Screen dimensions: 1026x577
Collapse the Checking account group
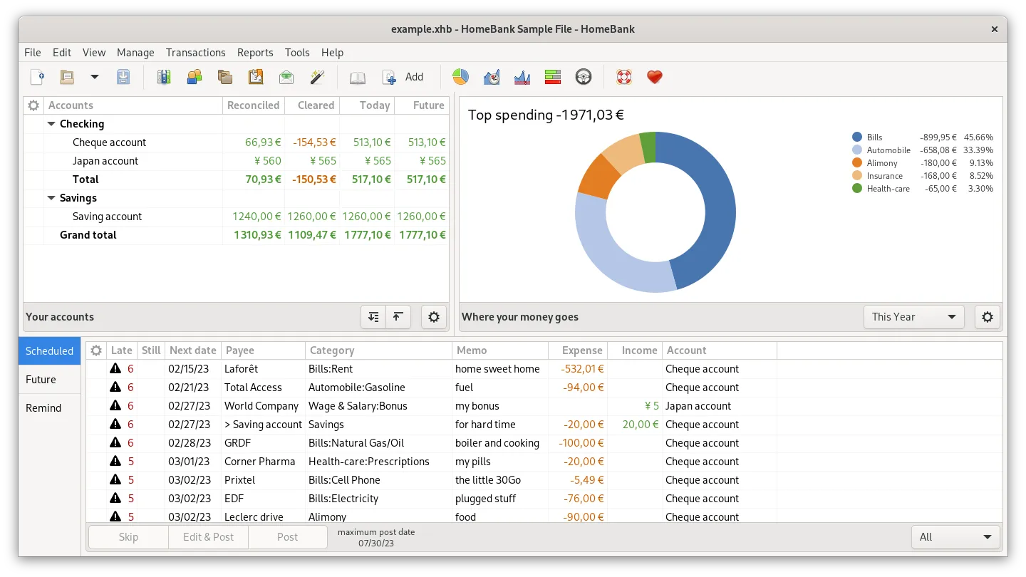(x=51, y=124)
